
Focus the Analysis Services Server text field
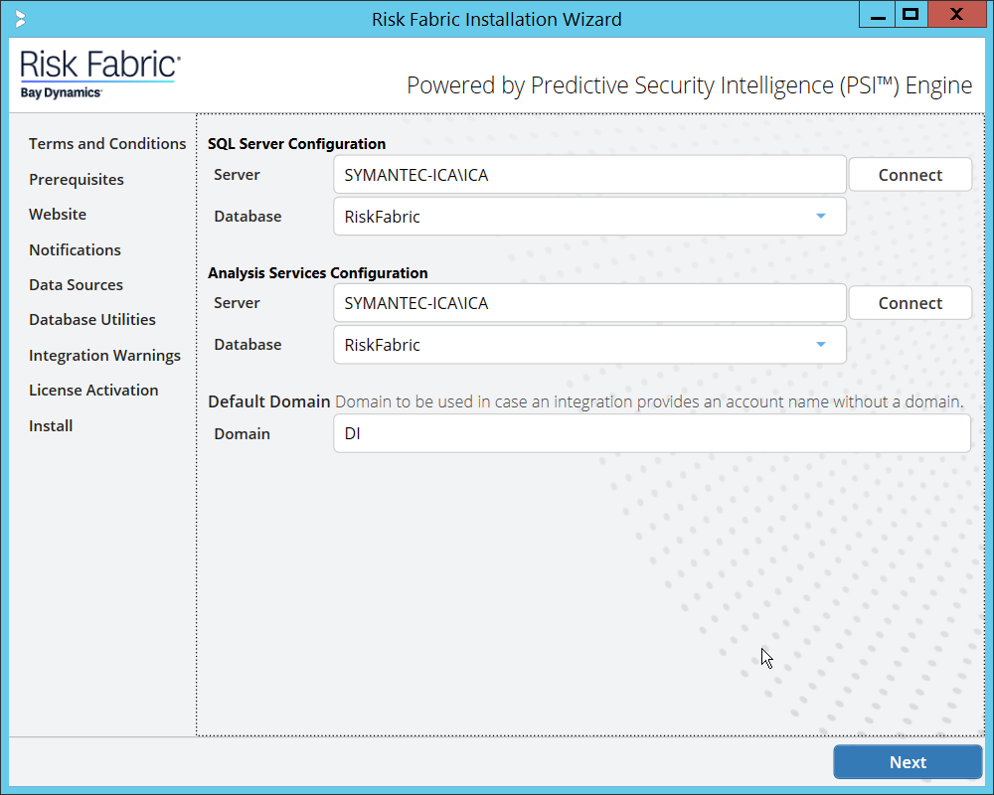588,303
